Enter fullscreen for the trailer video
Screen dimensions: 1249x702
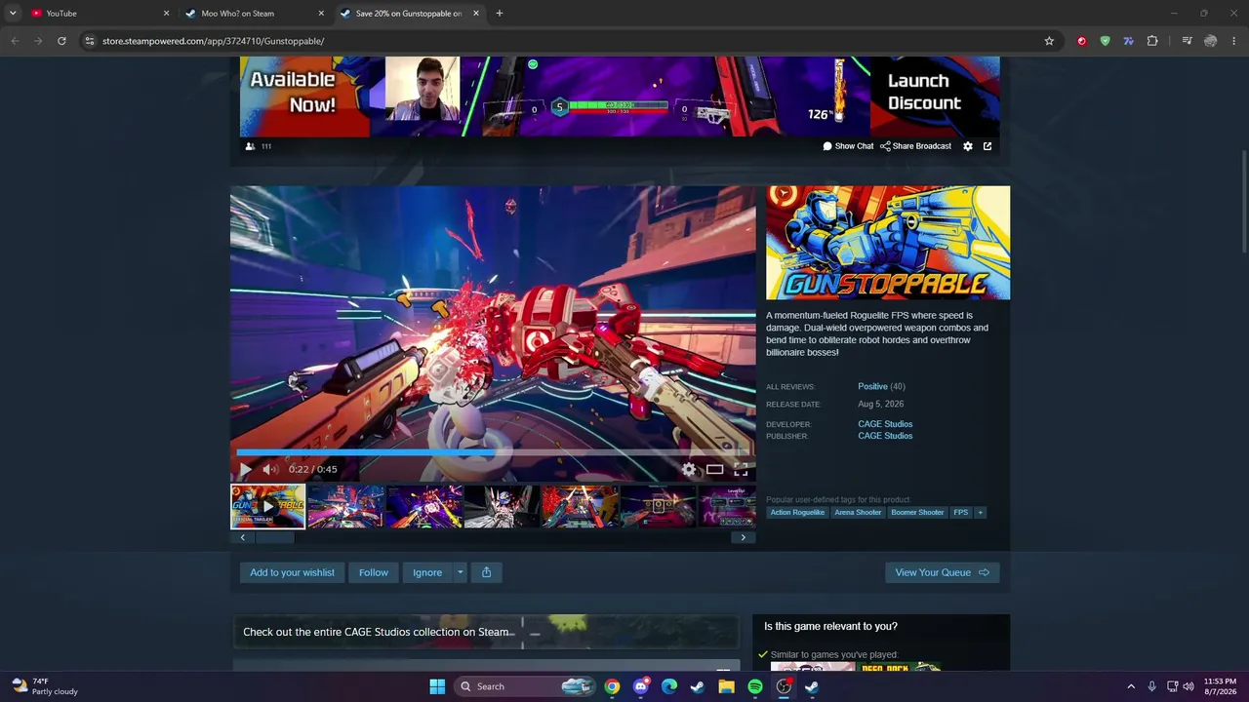(x=741, y=469)
